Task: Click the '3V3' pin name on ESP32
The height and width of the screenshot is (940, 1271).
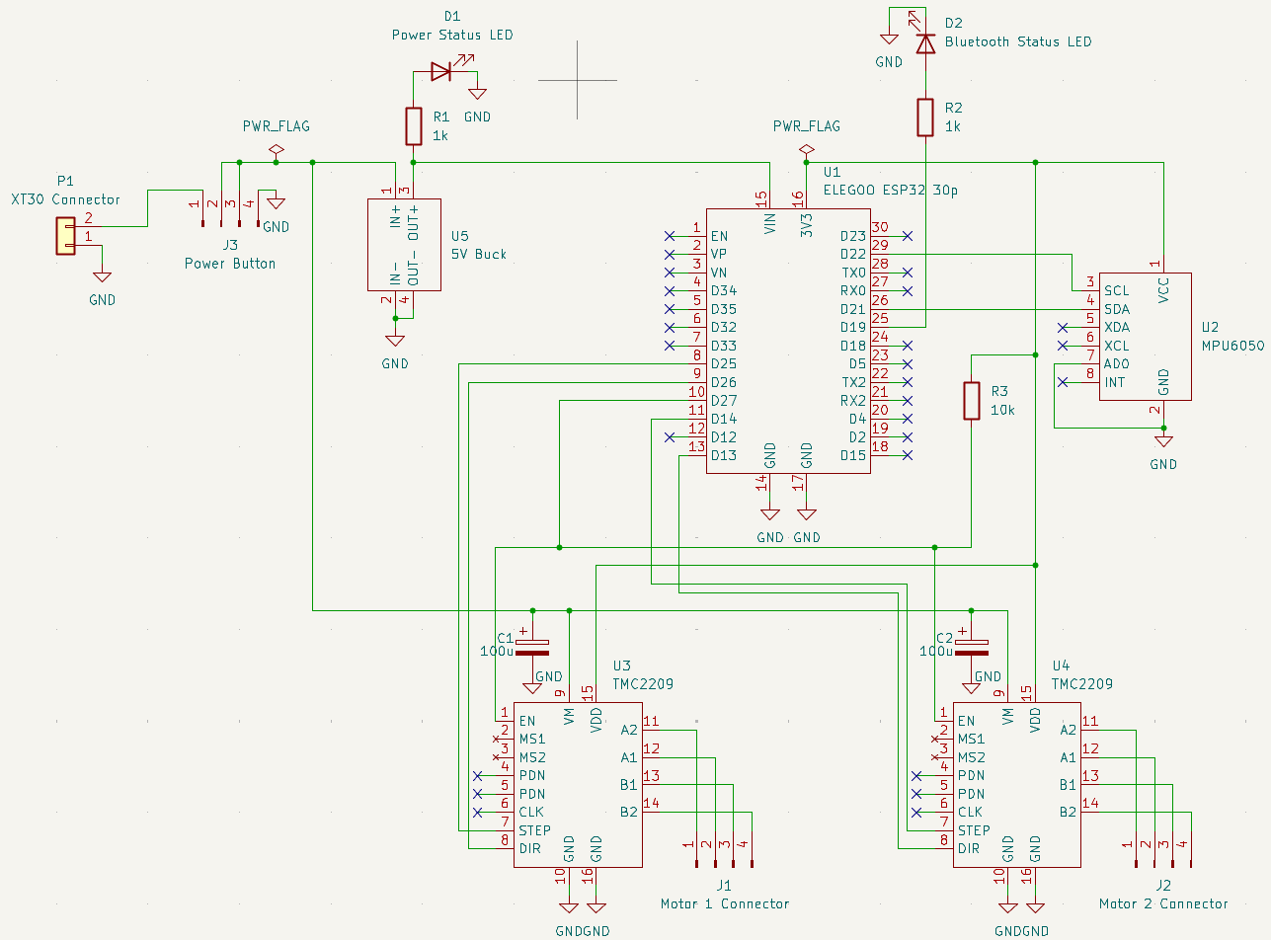Action: click(807, 224)
